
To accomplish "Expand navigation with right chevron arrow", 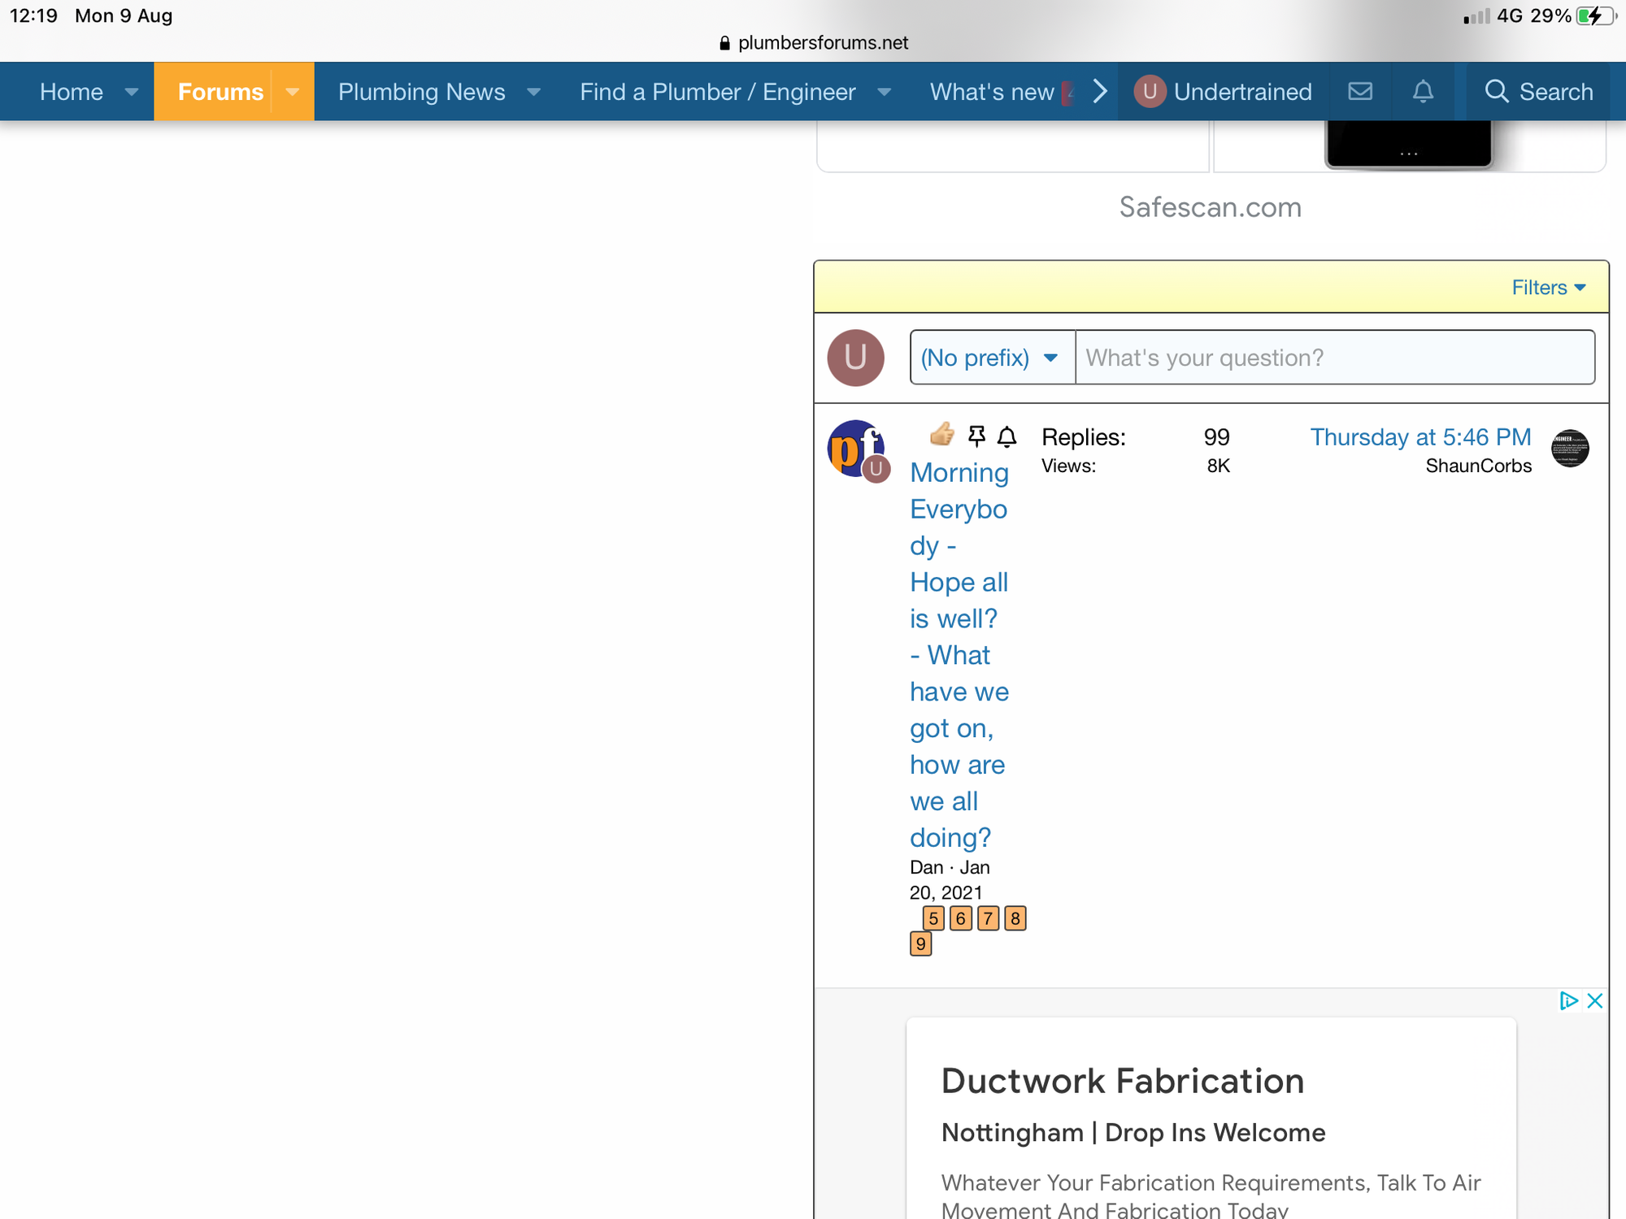I will (x=1099, y=91).
